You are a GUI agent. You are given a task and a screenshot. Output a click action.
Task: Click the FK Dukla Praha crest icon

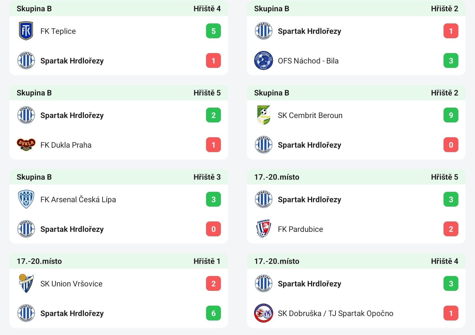[x=26, y=145]
